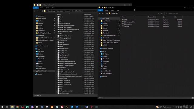Click SteamLibrary breadcrumb in back window

[x=51, y=11]
